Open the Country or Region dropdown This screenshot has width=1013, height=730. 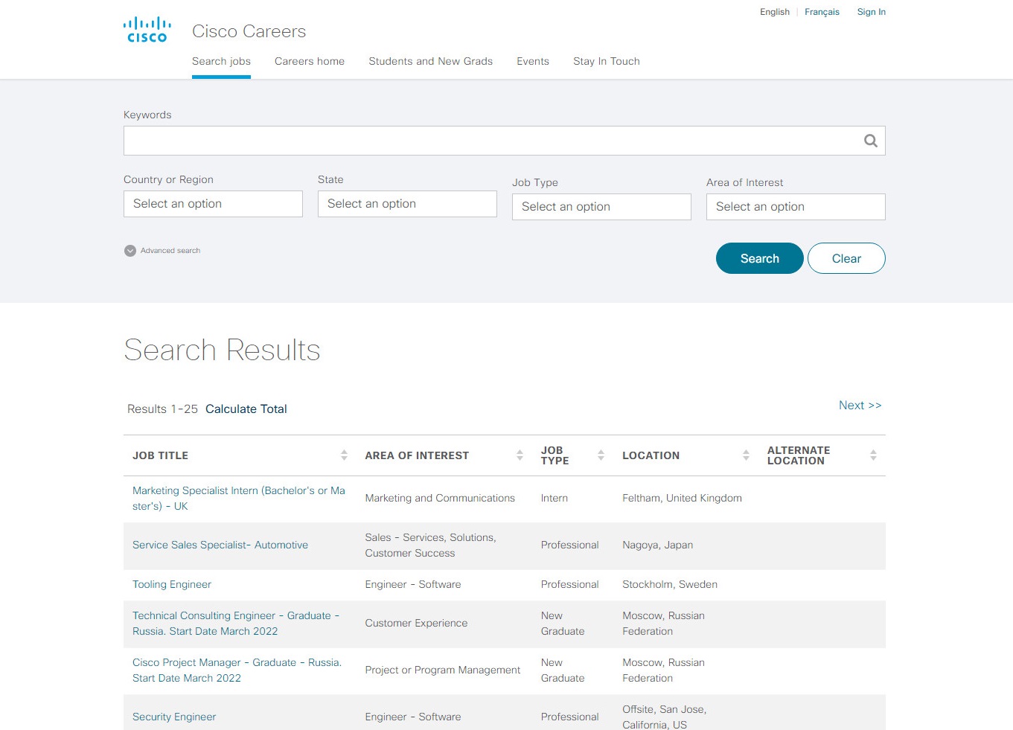tap(213, 204)
